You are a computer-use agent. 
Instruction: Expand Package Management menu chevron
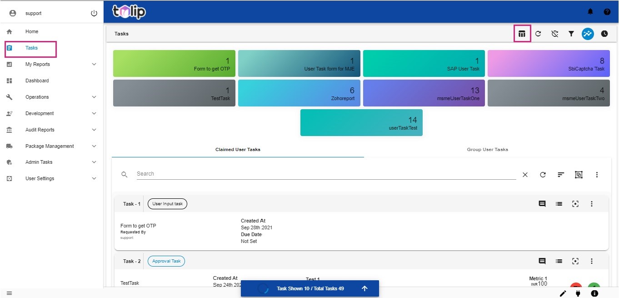[x=94, y=146]
